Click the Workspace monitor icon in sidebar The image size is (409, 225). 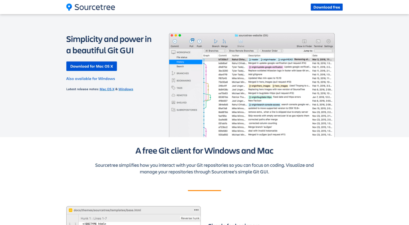pyautogui.click(x=173, y=52)
